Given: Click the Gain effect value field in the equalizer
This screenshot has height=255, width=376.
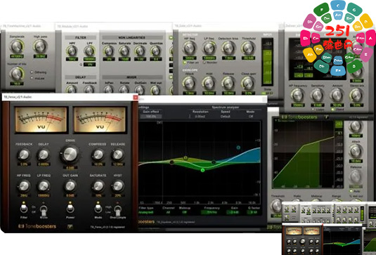Looking at the screenshot, I should click(151, 117).
